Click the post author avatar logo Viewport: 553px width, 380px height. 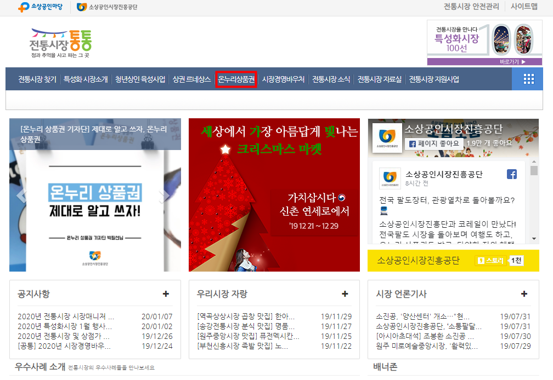[x=390, y=179]
